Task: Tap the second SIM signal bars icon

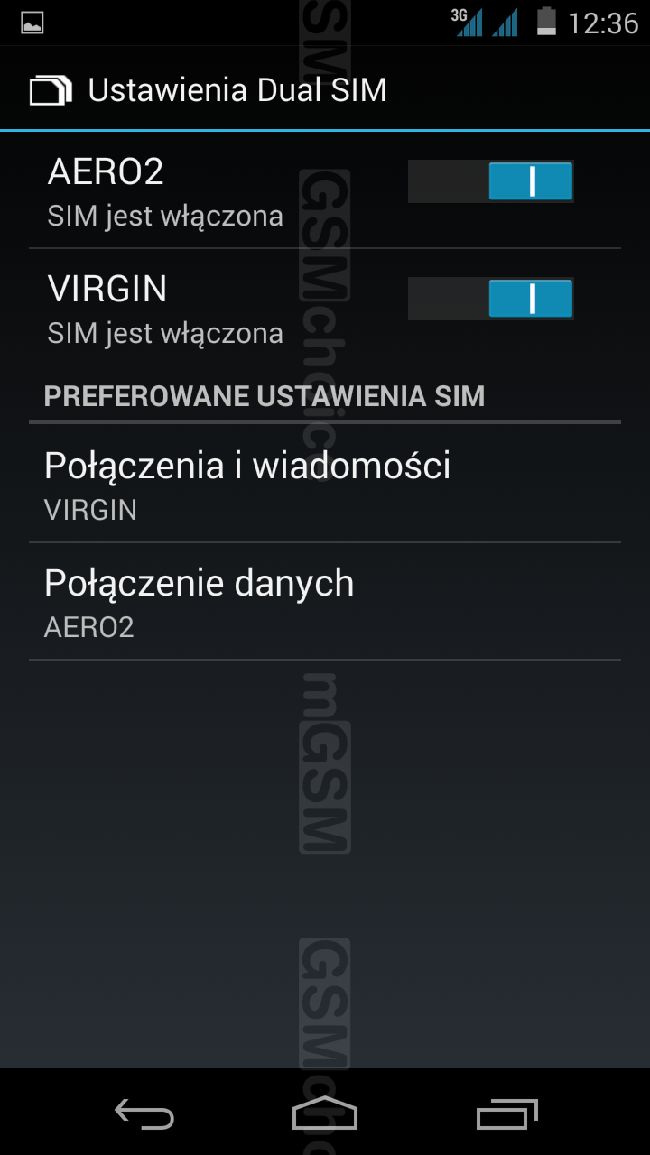Action: pos(506,22)
